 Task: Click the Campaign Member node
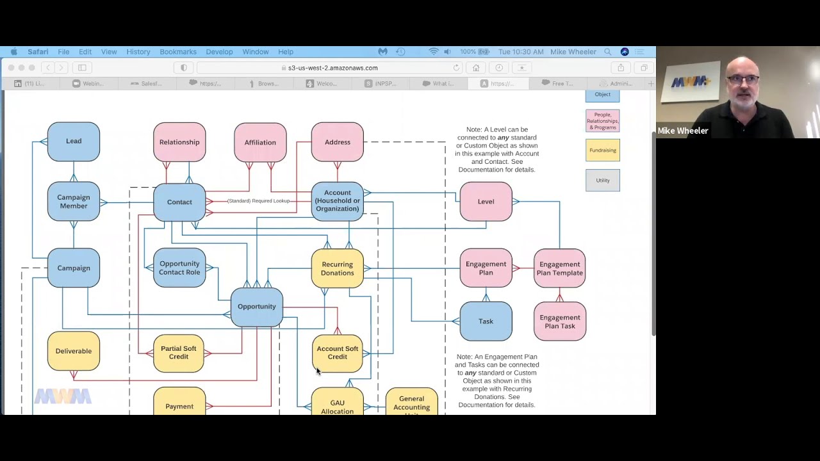[x=74, y=202]
